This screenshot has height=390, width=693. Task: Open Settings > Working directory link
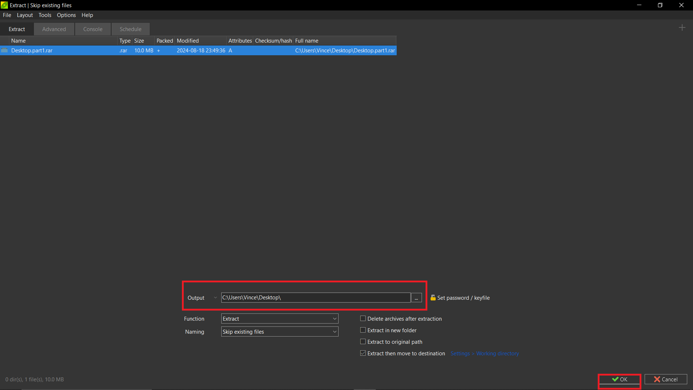click(x=484, y=354)
